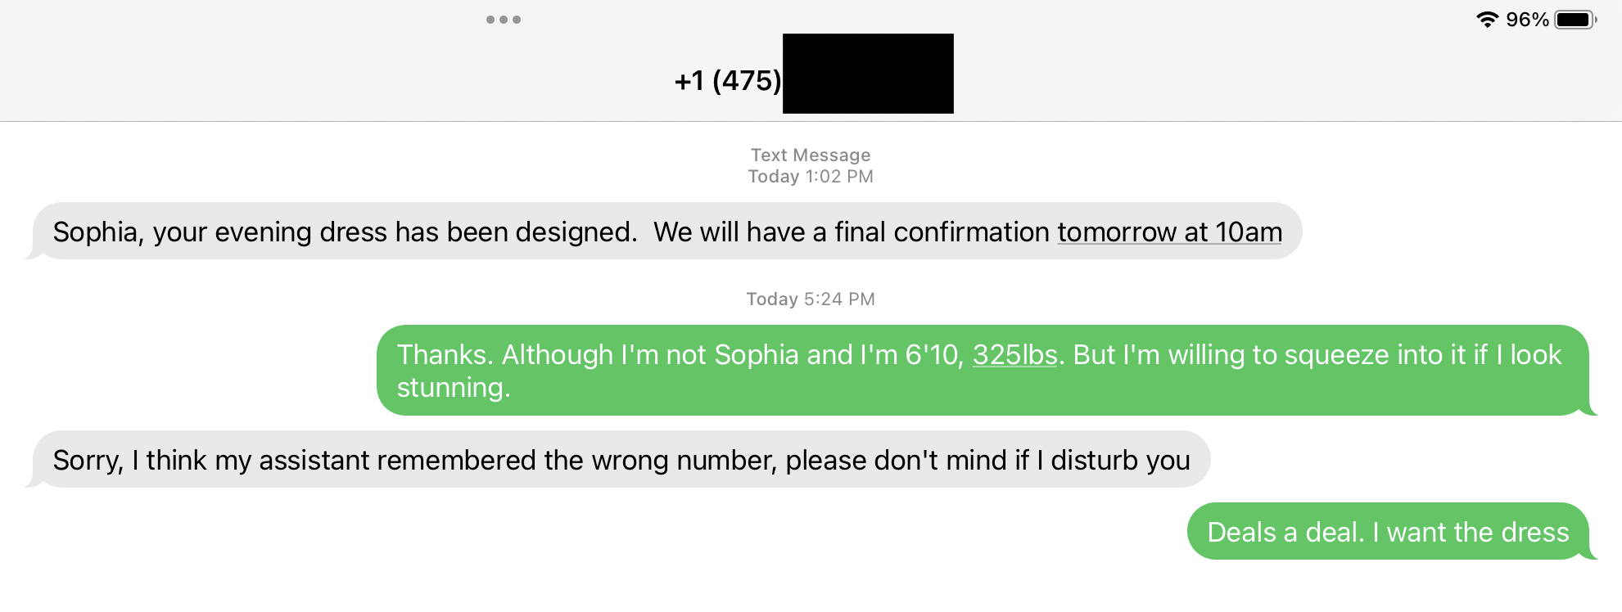Click the battery icon
The image size is (1622, 612).
[1575, 20]
